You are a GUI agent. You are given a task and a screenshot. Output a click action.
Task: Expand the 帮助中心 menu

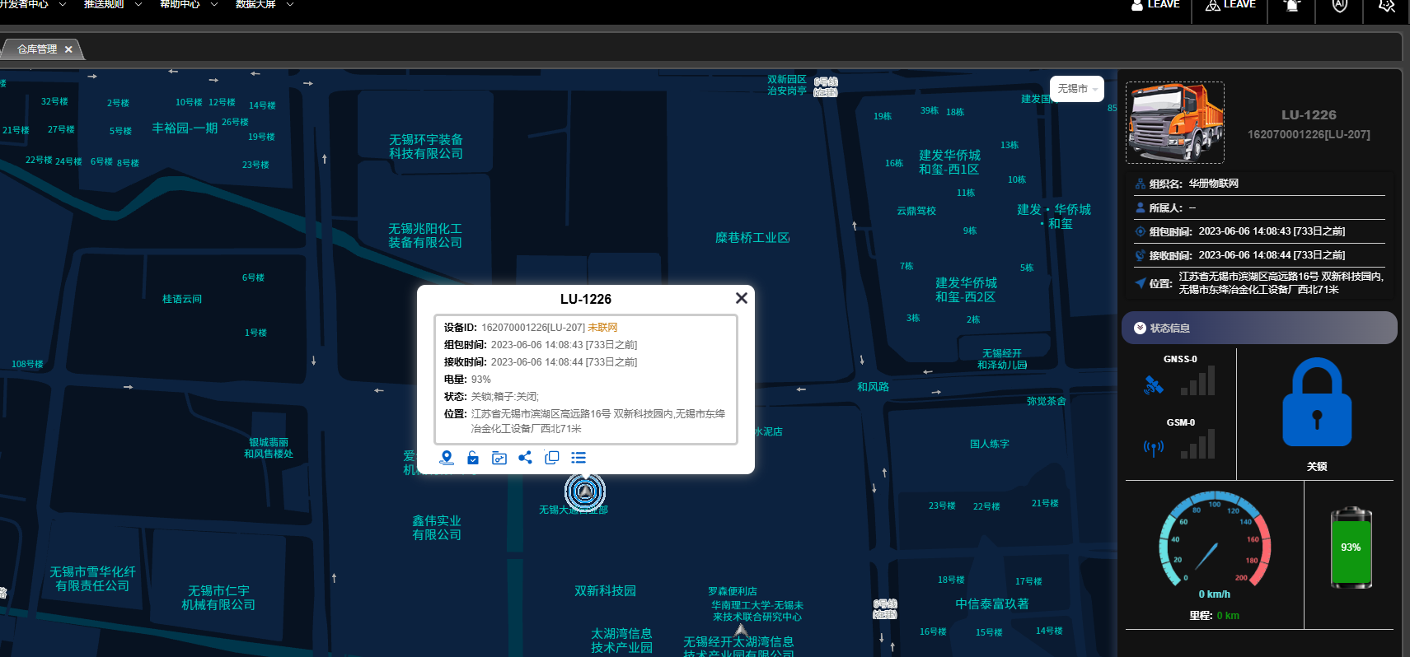click(x=189, y=5)
